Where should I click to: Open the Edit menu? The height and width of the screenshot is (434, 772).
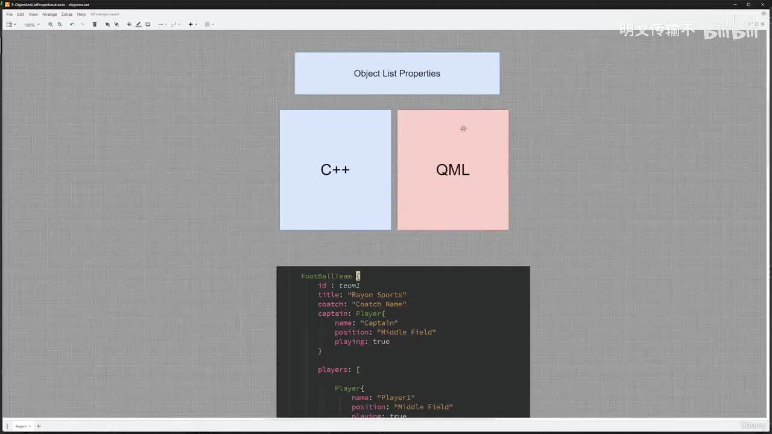tap(21, 14)
